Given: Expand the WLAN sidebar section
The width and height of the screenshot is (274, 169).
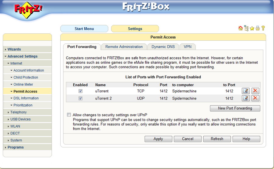Looking at the screenshot, I should point(15,126).
